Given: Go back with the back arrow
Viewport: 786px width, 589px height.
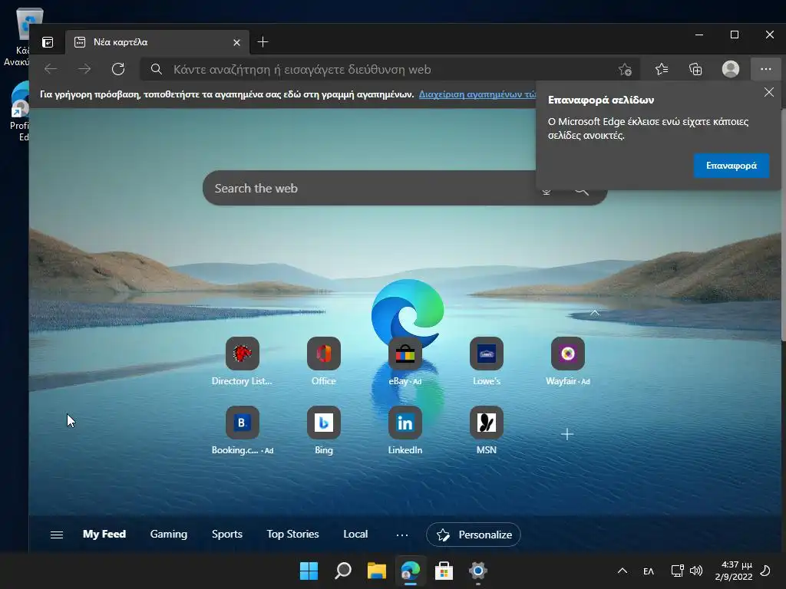Looking at the screenshot, I should pyautogui.click(x=51, y=69).
